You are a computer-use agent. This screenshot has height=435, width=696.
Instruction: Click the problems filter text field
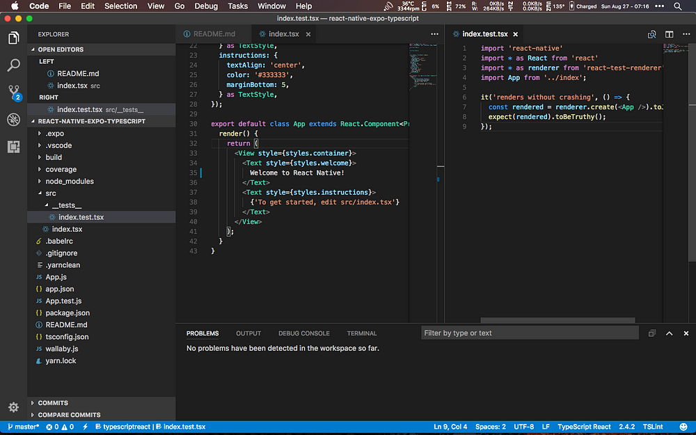(530, 333)
